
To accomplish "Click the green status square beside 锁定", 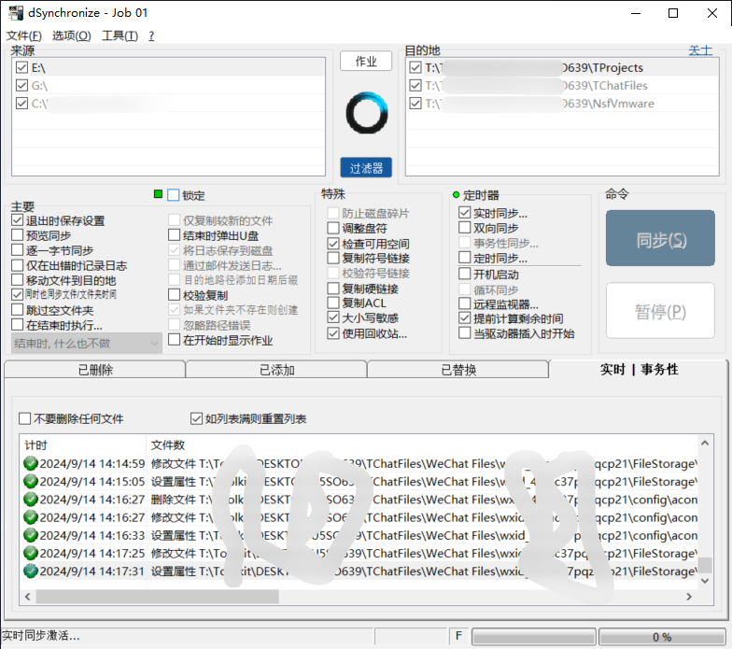I will click(159, 194).
